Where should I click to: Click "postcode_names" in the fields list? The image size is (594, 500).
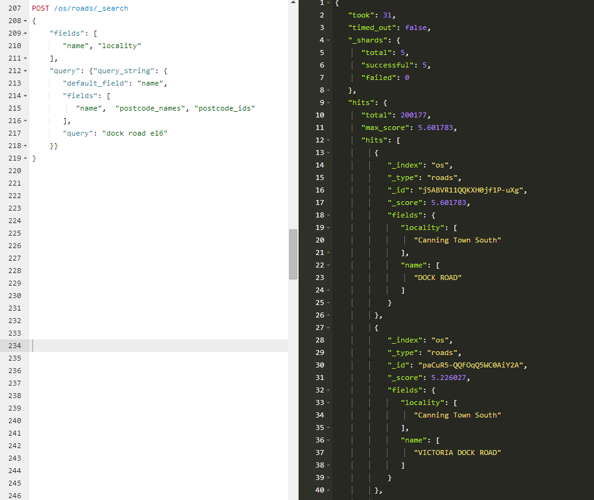point(150,108)
